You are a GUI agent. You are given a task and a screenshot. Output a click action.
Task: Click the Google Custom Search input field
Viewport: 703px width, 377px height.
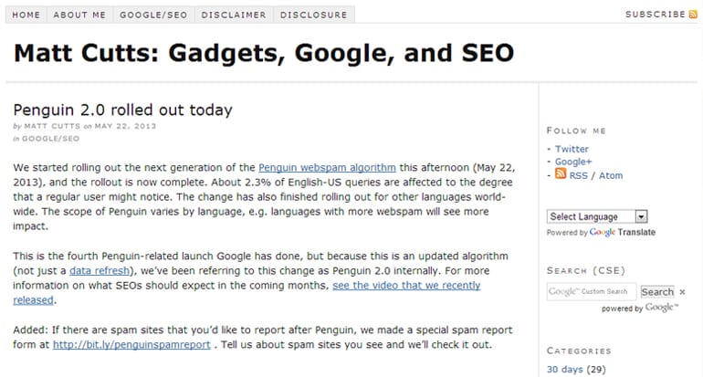591,292
